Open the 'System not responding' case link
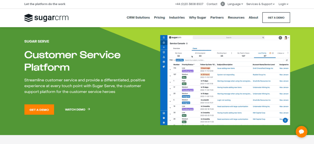The image size is (314, 144). point(226,74)
